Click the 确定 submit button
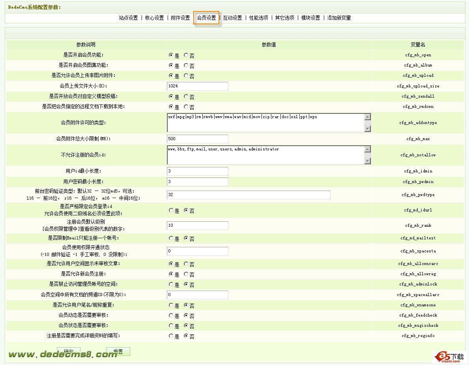Viewport: 469px width, 365px height. (69, 350)
